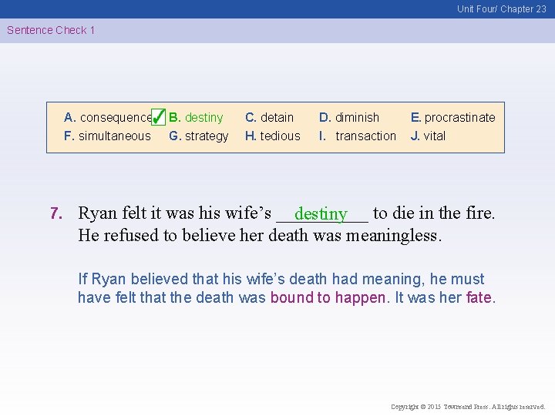The image size is (555, 416).
Task: Click the Sentence Check 1 heading
Action: pos(51,30)
